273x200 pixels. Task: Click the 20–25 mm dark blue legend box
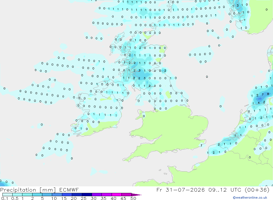click(77, 195)
